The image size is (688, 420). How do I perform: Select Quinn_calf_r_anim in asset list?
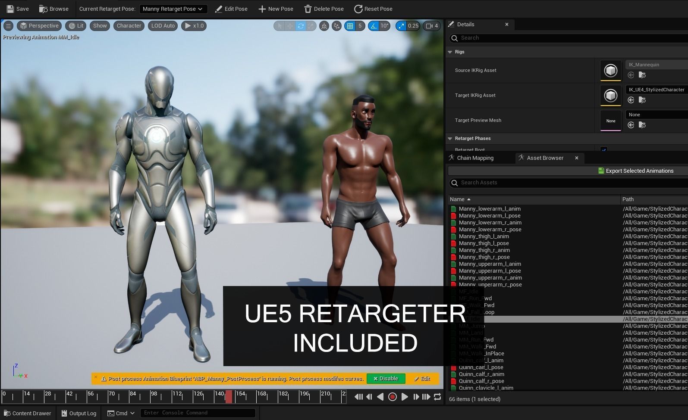pyautogui.click(x=481, y=374)
